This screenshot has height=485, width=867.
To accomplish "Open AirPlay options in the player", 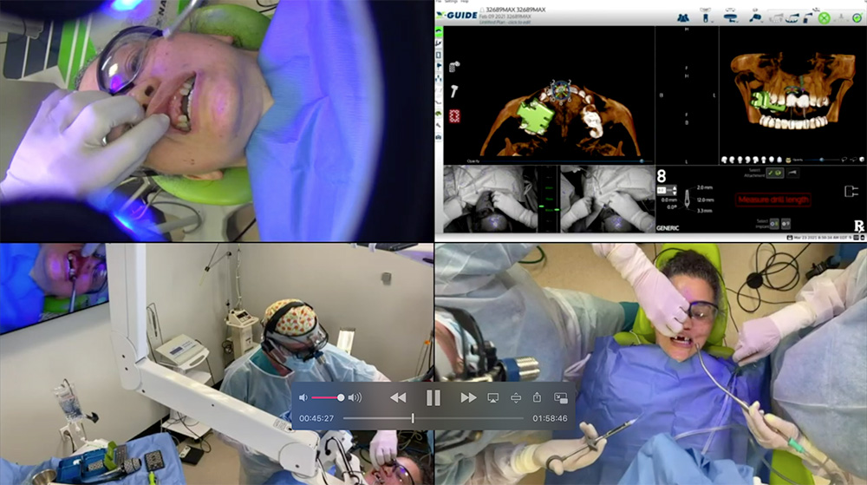I will click(492, 397).
